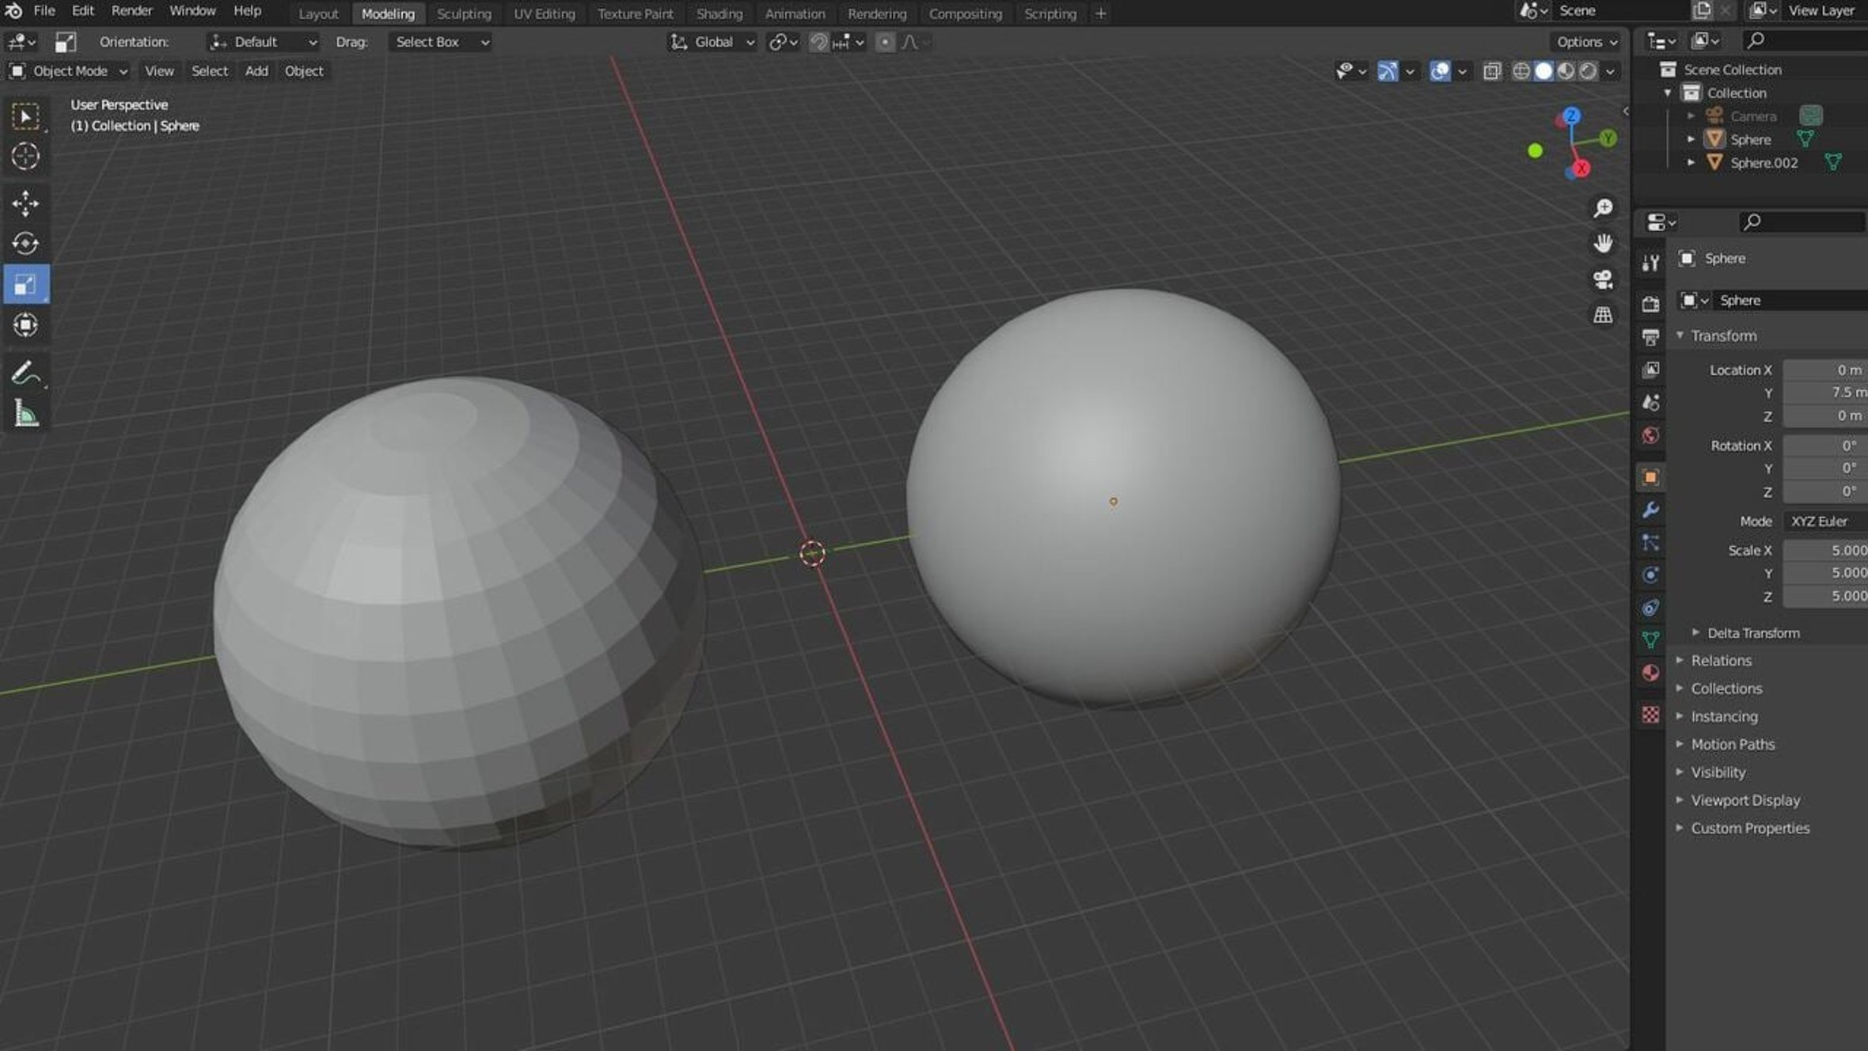Select the Move tool in toolbar
The width and height of the screenshot is (1868, 1051).
point(25,203)
